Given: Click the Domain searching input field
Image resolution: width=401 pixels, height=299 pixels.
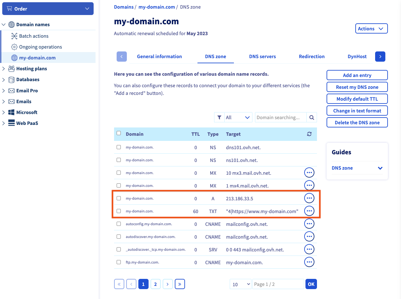Looking at the screenshot, I should 281,118.
